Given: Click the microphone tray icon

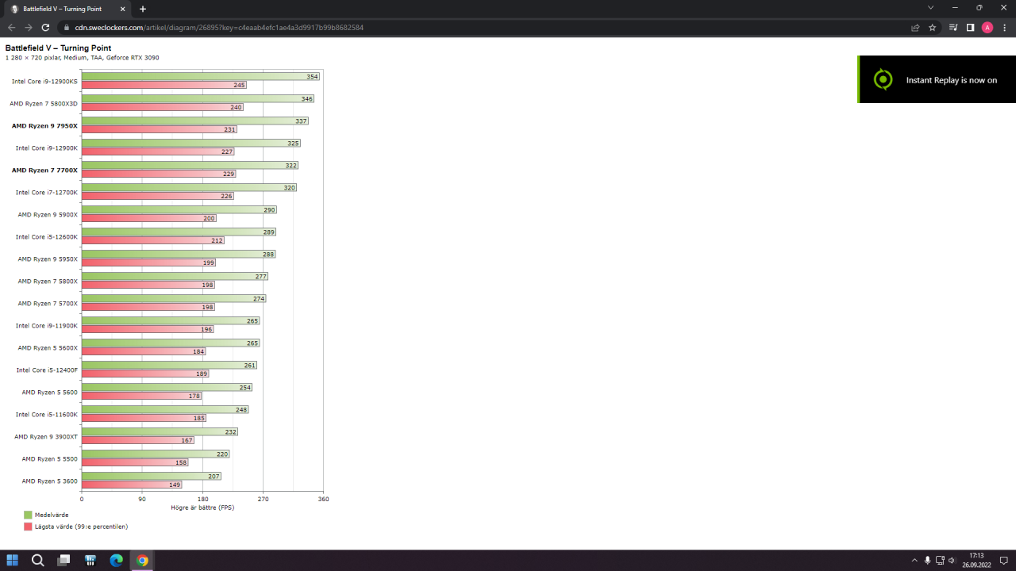Looking at the screenshot, I should pyautogui.click(x=927, y=561).
